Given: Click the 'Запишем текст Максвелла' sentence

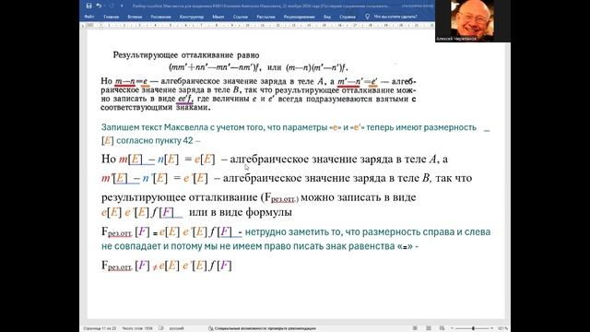Looking at the screenshot, I should (289, 127).
